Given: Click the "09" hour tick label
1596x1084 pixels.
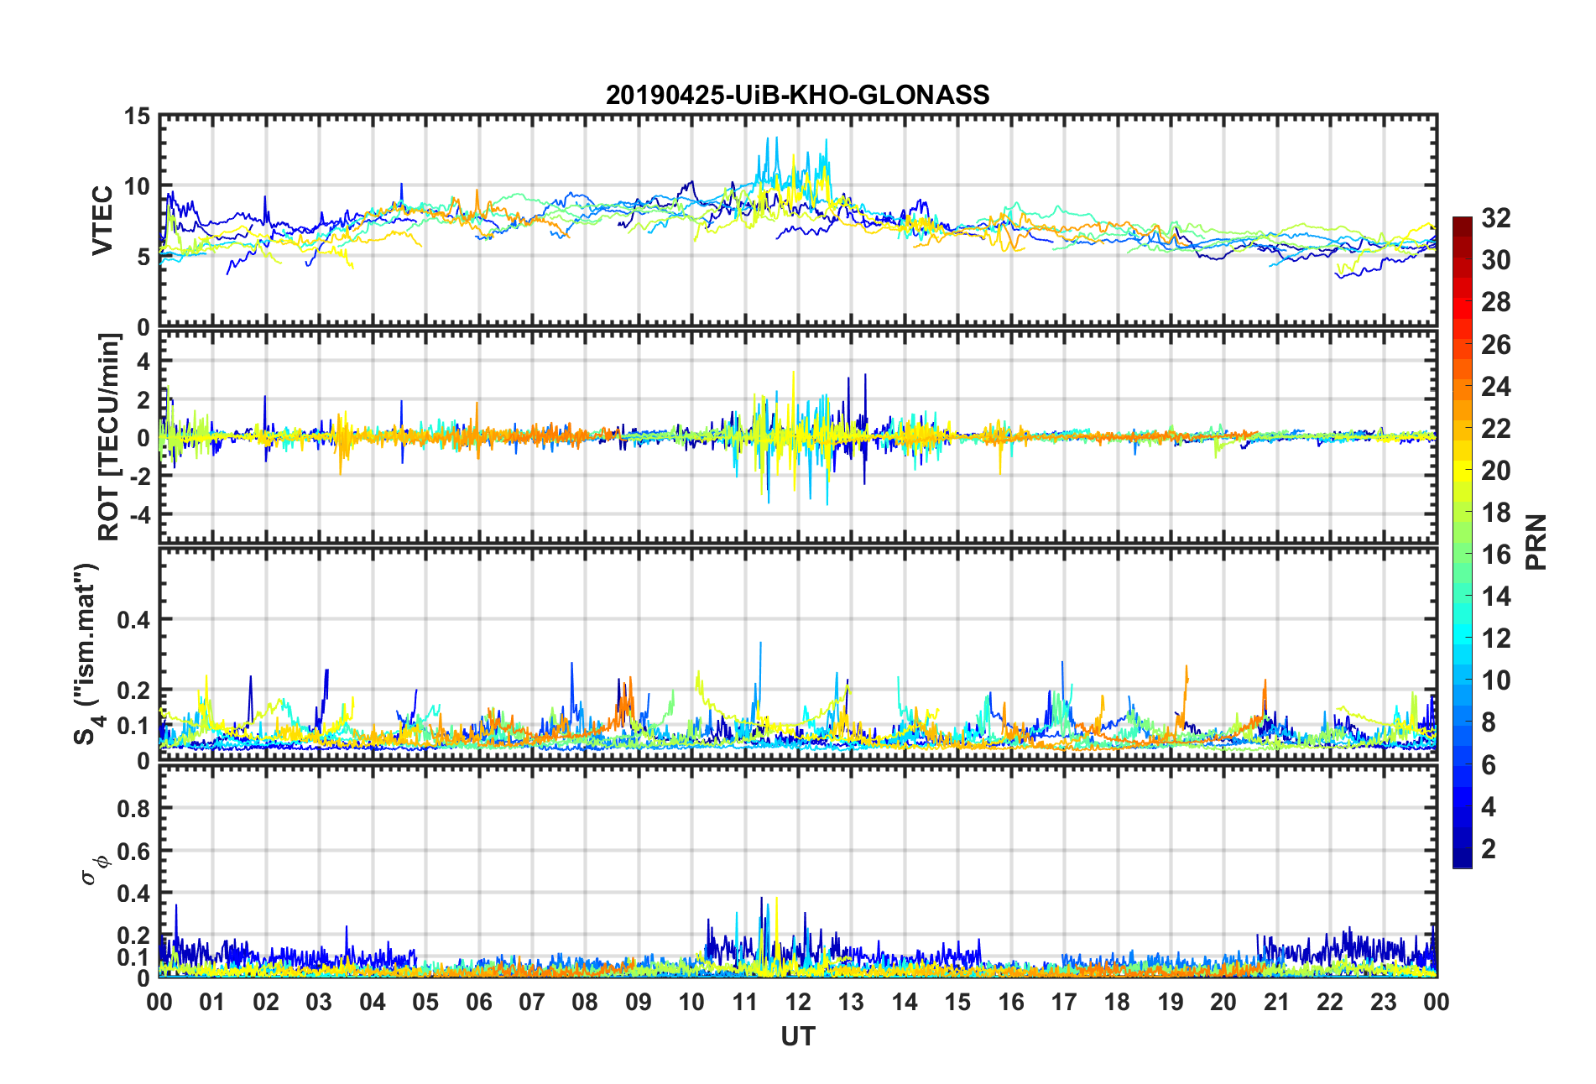Looking at the screenshot, I should [x=639, y=1002].
